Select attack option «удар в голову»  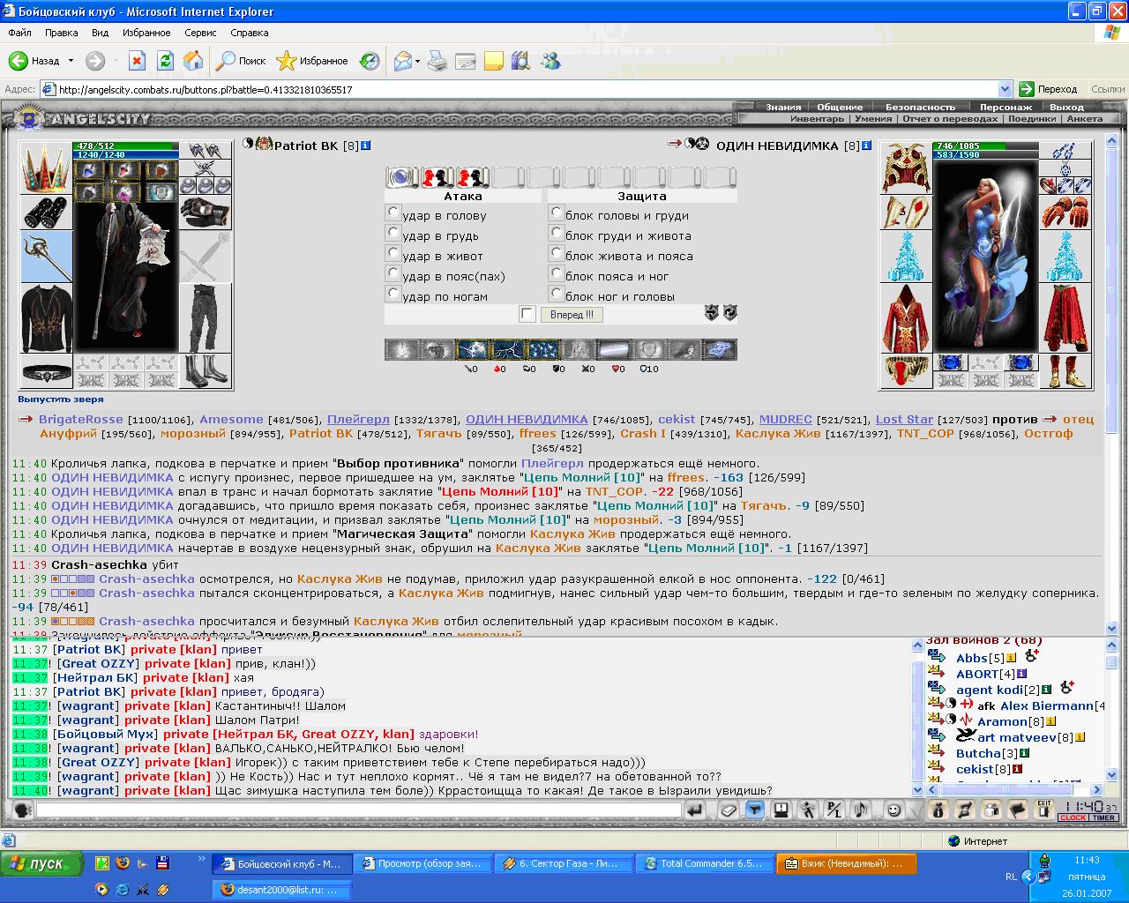[393, 213]
